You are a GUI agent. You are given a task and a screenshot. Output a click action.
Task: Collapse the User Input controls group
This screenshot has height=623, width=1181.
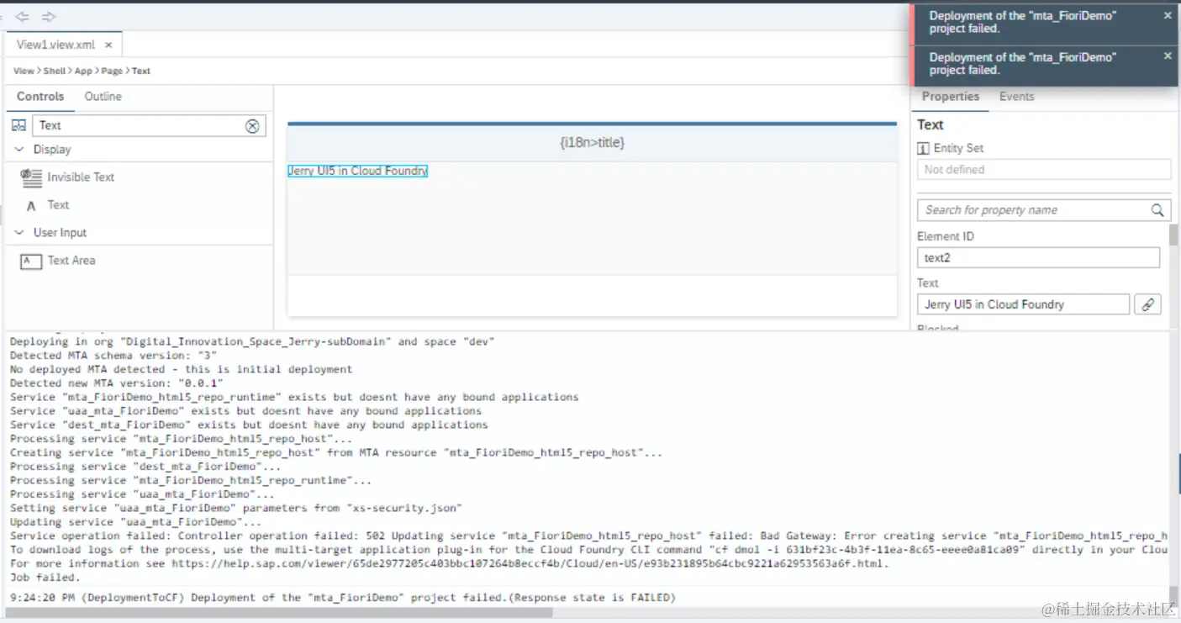19,233
